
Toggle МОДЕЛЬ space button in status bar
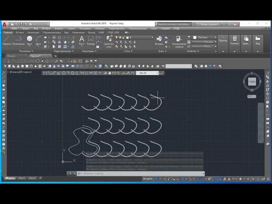pos(148,178)
